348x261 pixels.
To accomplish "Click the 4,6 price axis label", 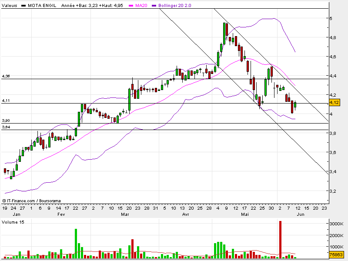I will [333, 57].
